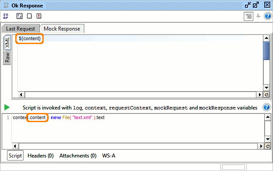Click search icon under script editor
Viewport: 273px width, 171px height.
(x=268, y=146)
